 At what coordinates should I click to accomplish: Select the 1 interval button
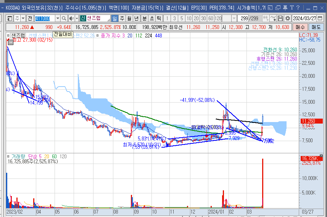coord(167,19)
